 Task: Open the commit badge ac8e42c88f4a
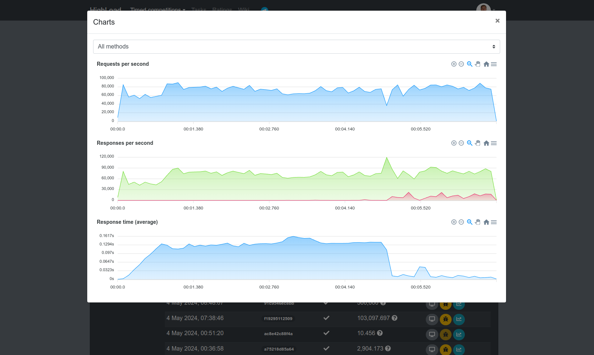click(x=278, y=334)
